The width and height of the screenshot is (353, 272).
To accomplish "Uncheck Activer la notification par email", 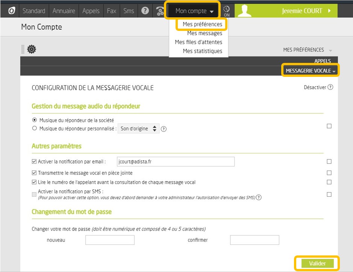I will click(35, 162).
